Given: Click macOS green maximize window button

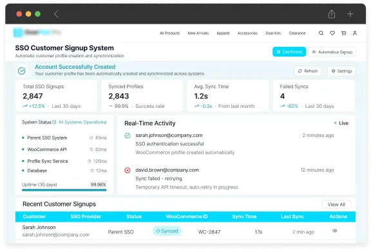Looking at the screenshot, I should pos(37,14).
